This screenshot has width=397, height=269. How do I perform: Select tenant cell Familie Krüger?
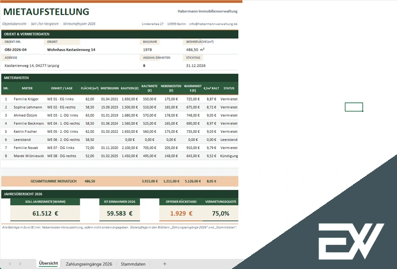(x=26, y=99)
